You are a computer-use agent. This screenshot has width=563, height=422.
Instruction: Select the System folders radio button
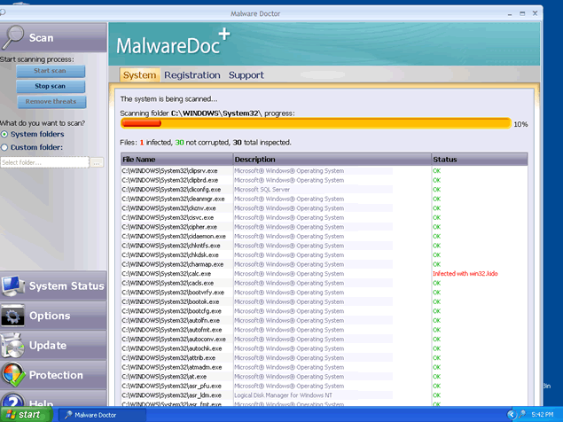pyautogui.click(x=4, y=135)
